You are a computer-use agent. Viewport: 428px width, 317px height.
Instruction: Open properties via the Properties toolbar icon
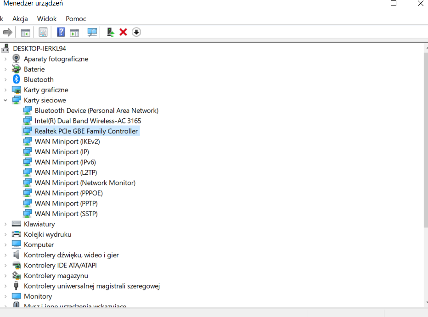[x=43, y=32]
